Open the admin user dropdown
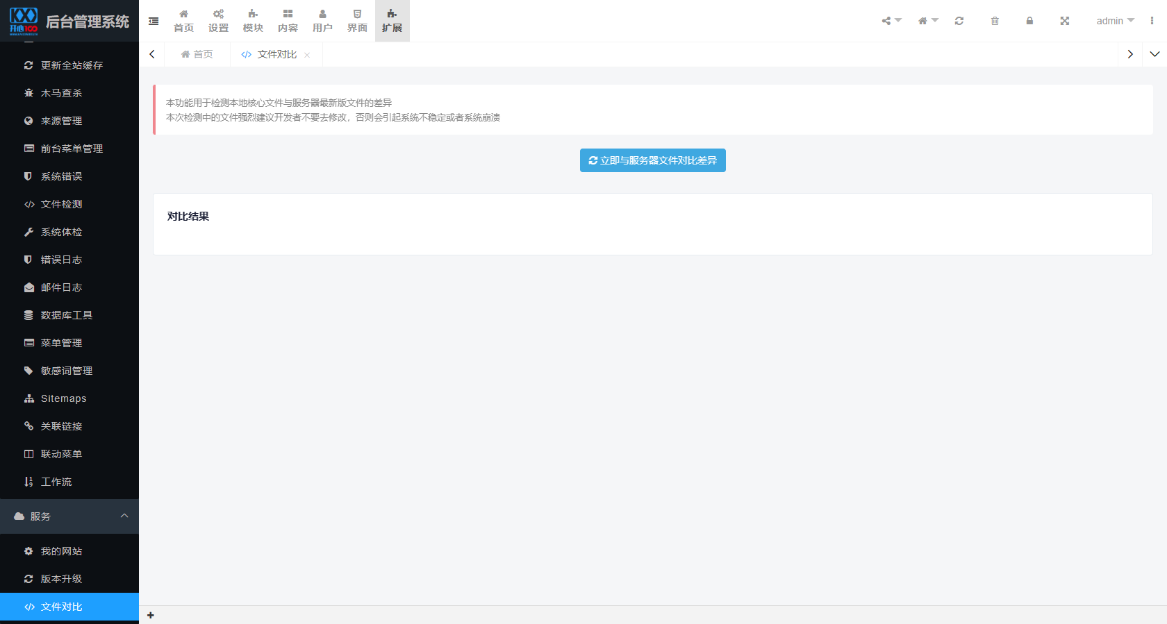The width and height of the screenshot is (1167, 624). click(1115, 21)
